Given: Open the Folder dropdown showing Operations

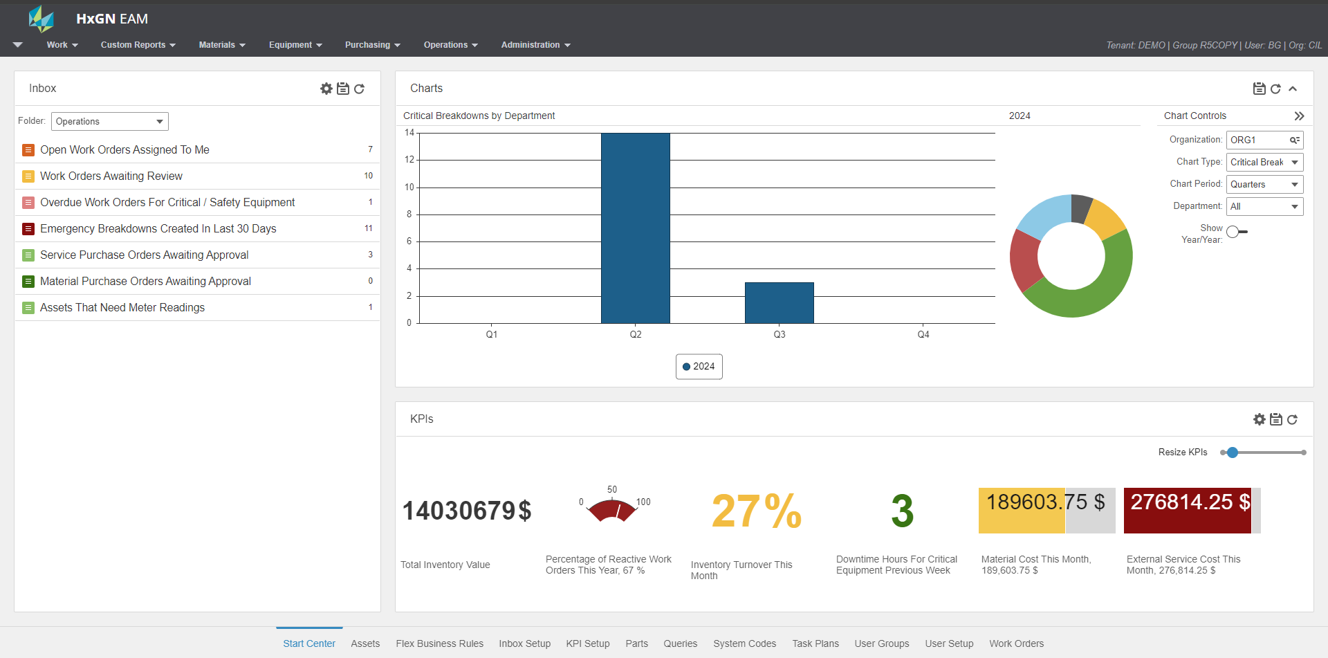Looking at the screenshot, I should (110, 121).
